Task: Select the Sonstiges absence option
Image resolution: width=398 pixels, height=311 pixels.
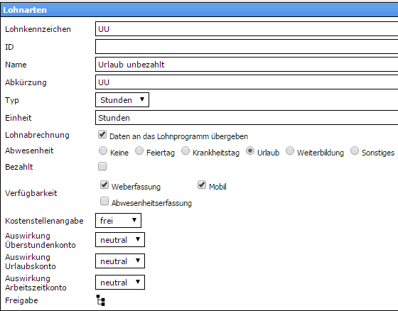Action: point(355,151)
